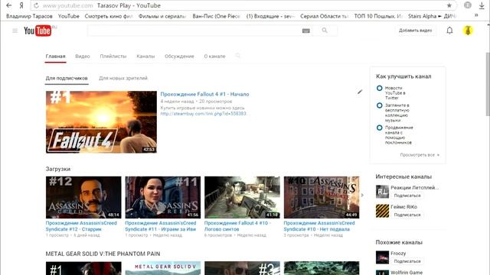Open the (1) Входящие bookmark
Screen dimensions: 490x275
270,16
